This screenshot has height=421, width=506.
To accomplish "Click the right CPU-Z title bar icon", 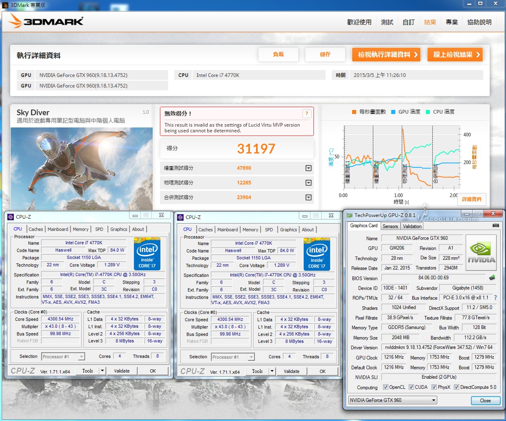I will 180,217.
